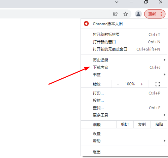Open the tab search chevron
The image size is (168, 158).
(x=117, y=2)
